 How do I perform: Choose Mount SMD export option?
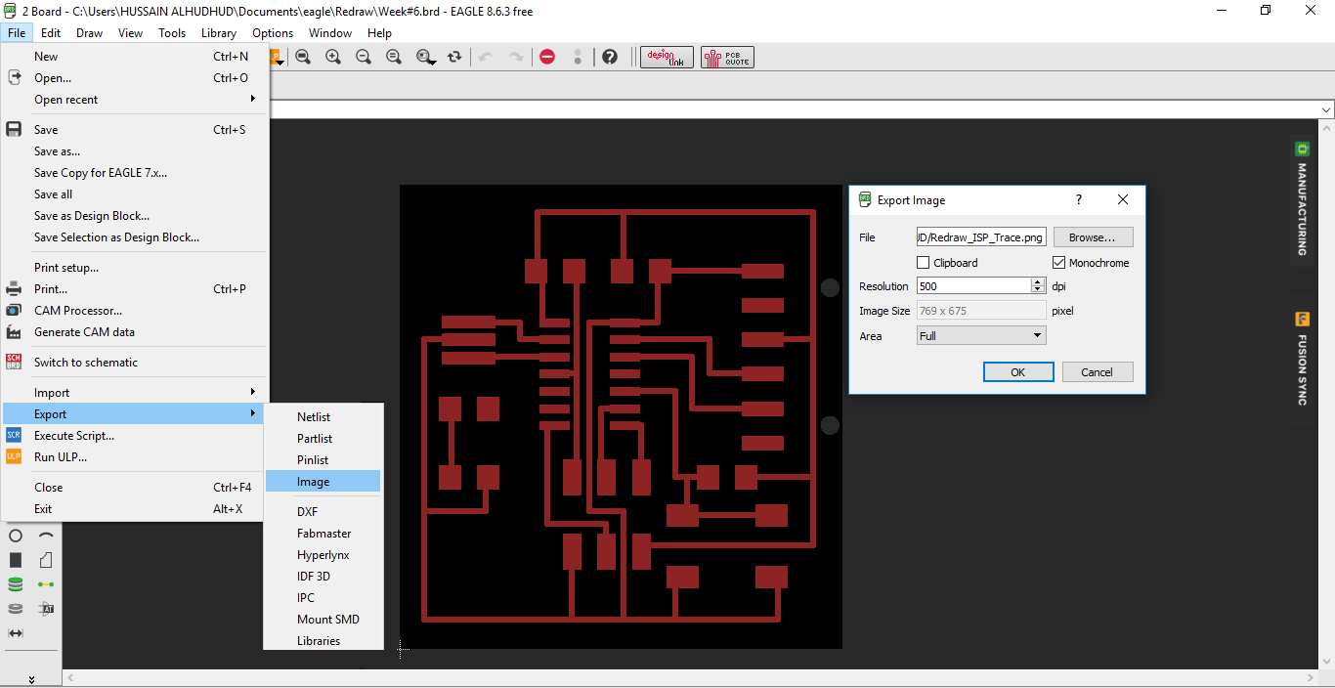pyautogui.click(x=323, y=620)
